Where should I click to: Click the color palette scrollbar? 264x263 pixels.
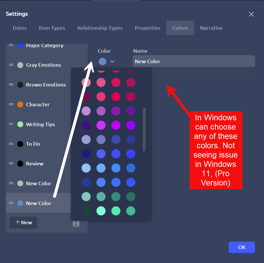coord(144,129)
